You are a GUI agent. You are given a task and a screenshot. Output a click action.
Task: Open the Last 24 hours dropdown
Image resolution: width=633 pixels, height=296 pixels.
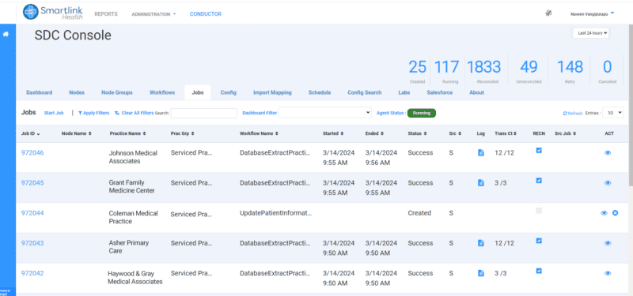(591, 33)
